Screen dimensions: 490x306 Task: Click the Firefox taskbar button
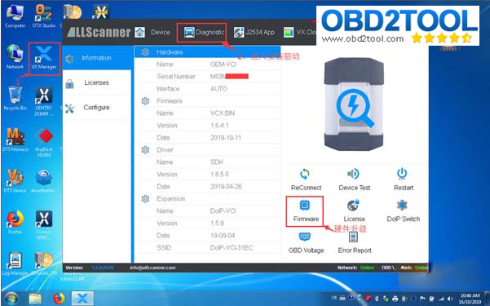(59, 299)
